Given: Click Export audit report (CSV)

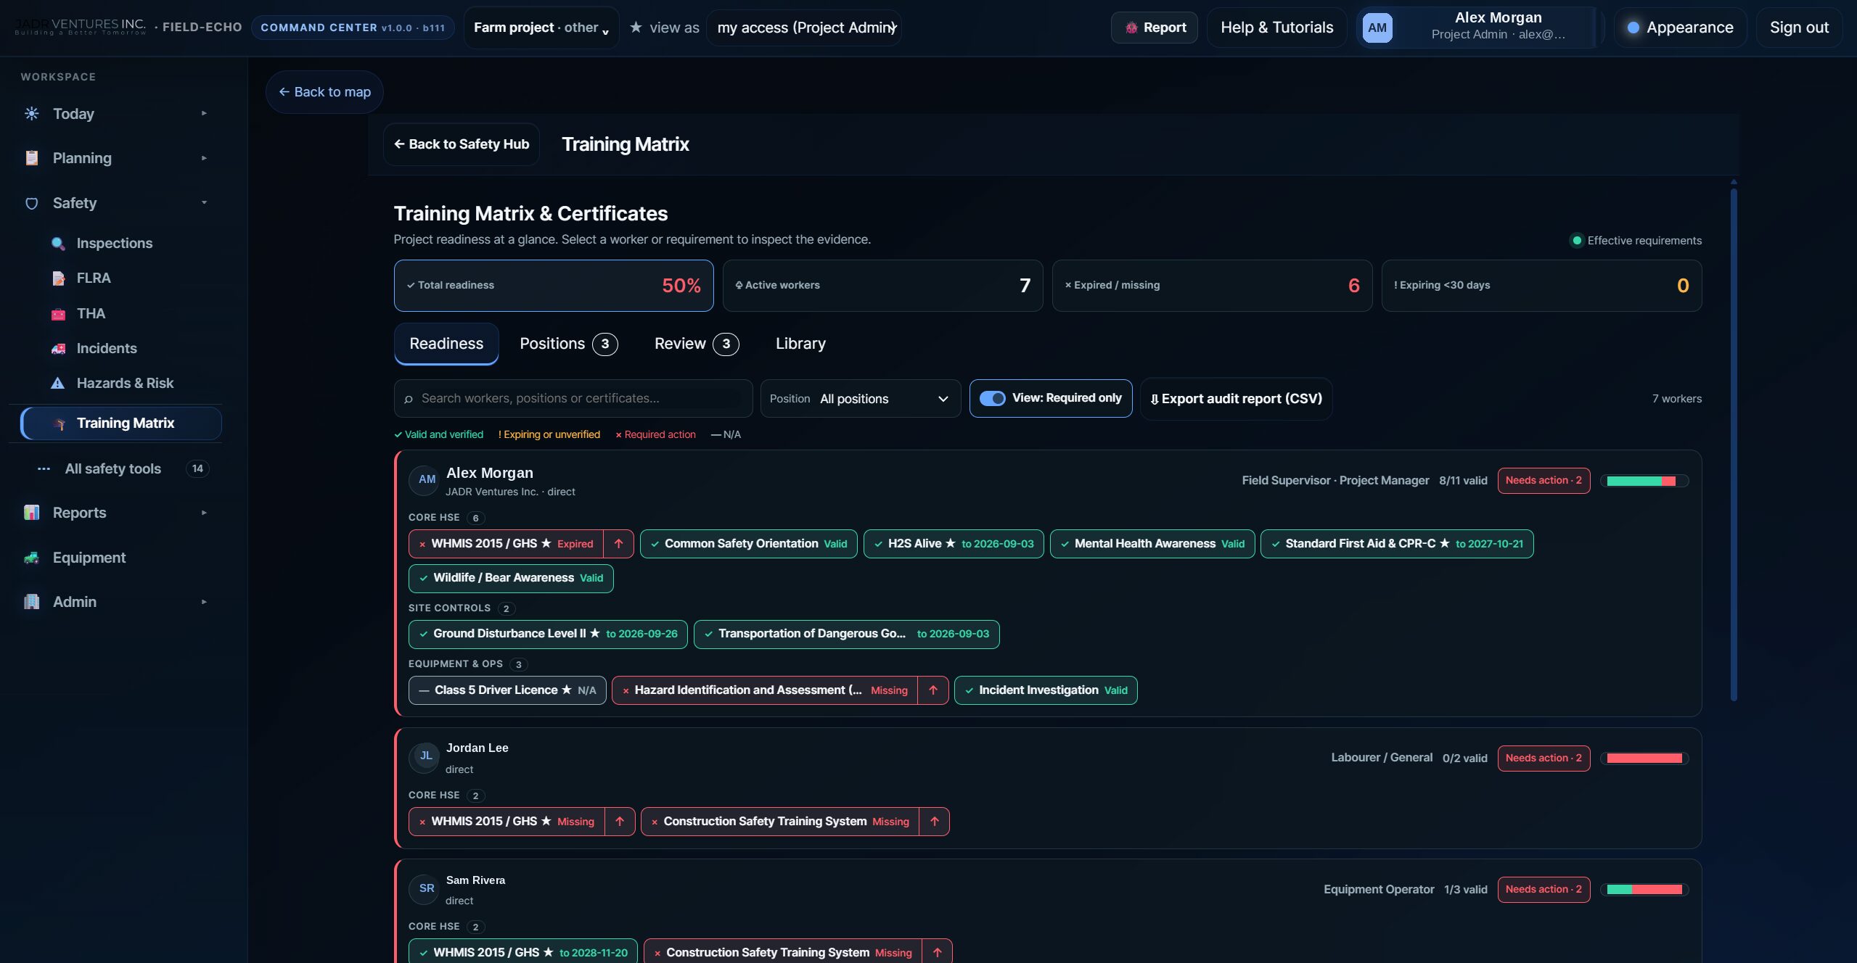Looking at the screenshot, I should point(1237,399).
